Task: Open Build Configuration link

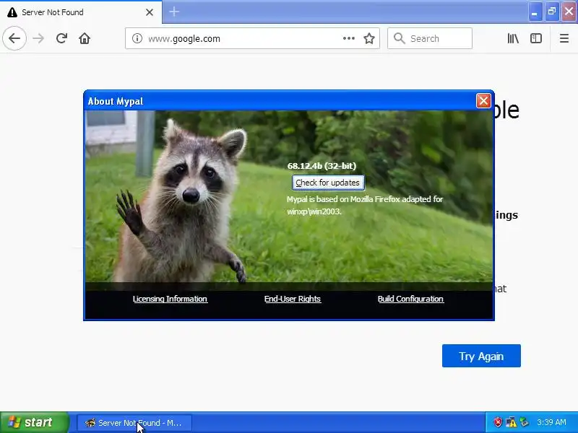Action: [410, 299]
